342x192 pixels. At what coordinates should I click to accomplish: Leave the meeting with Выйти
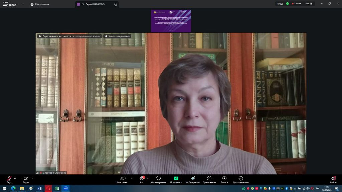[x=333, y=179]
